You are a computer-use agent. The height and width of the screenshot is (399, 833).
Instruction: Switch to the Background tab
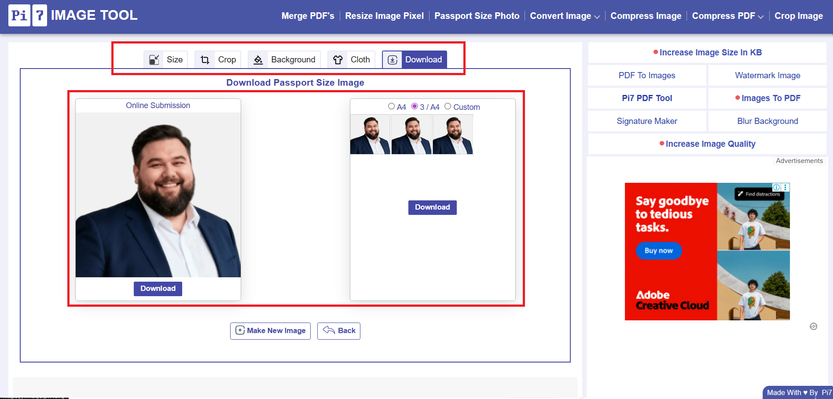click(x=284, y=60)
